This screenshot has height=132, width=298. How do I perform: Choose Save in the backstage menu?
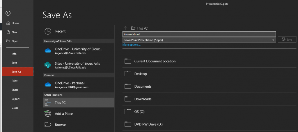click(x=15, y=63)
